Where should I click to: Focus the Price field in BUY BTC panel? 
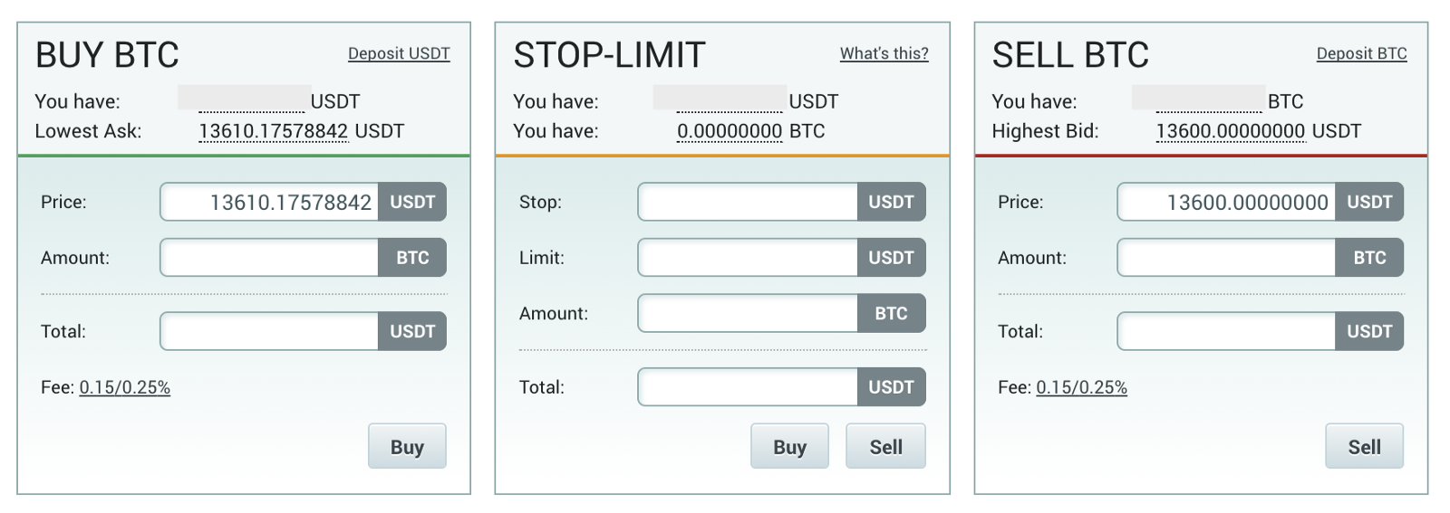[270, 202]
